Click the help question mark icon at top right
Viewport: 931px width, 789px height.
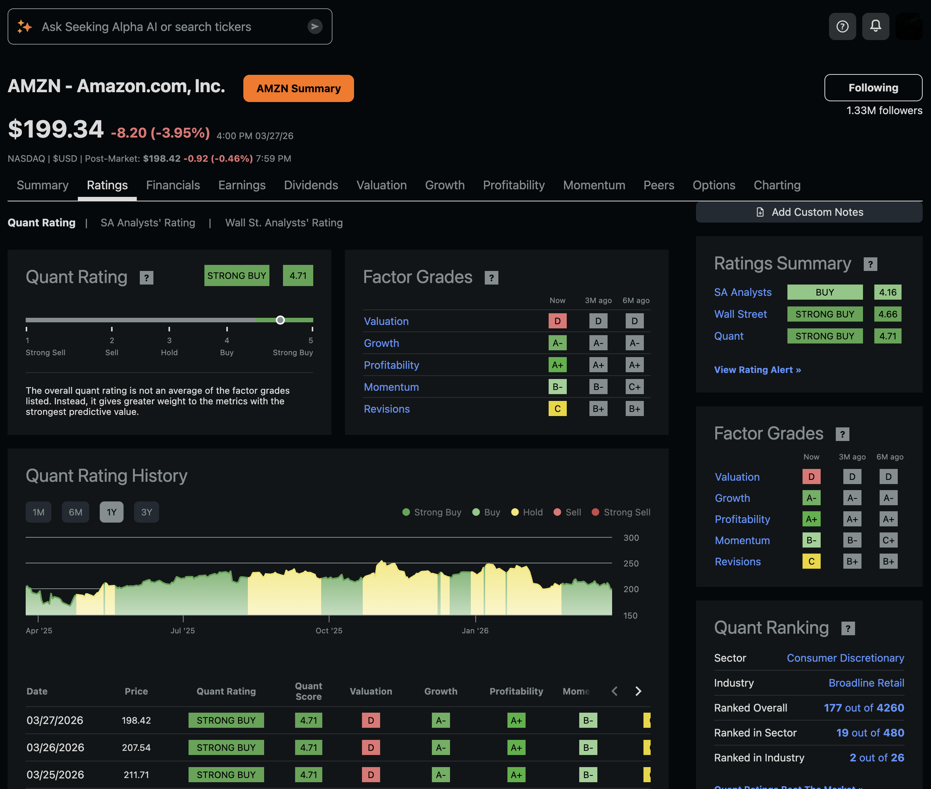pyautogui.click(x=843, y=26)
